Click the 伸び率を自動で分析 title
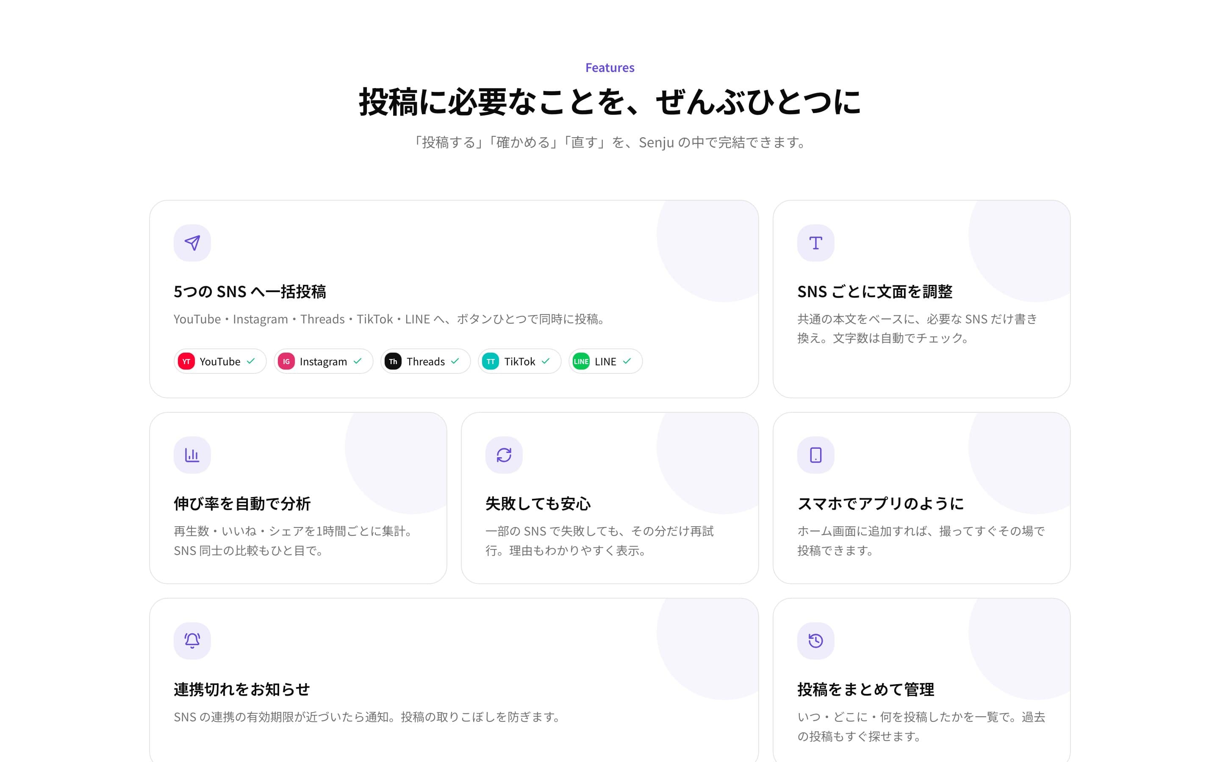1220x762 pixels. pos(242,503)
